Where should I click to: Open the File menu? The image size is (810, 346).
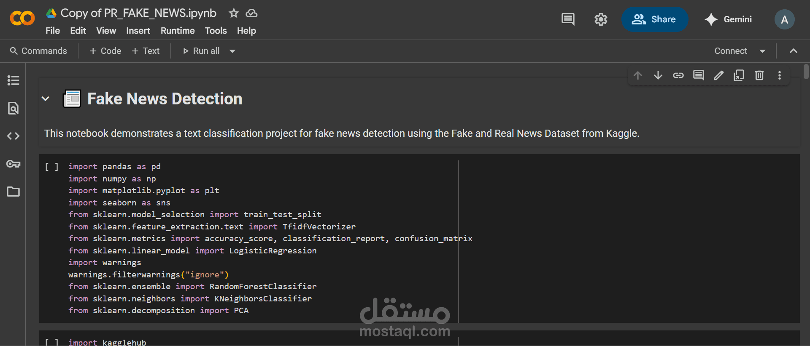53,31
